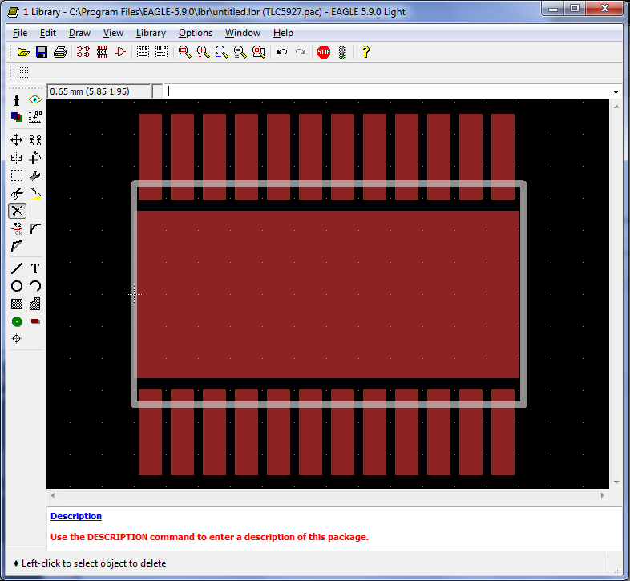Select the Name R2 tool
Image resolution: width=630 pixels, height=581 pixels.
pyautogui.click(x=17, y=229)
